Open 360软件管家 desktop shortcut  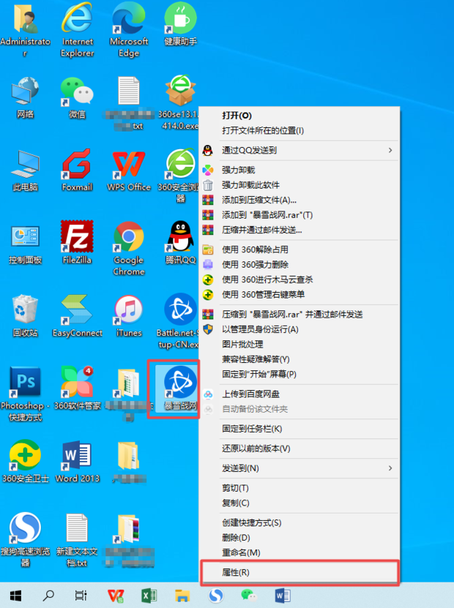pos(77,382)
